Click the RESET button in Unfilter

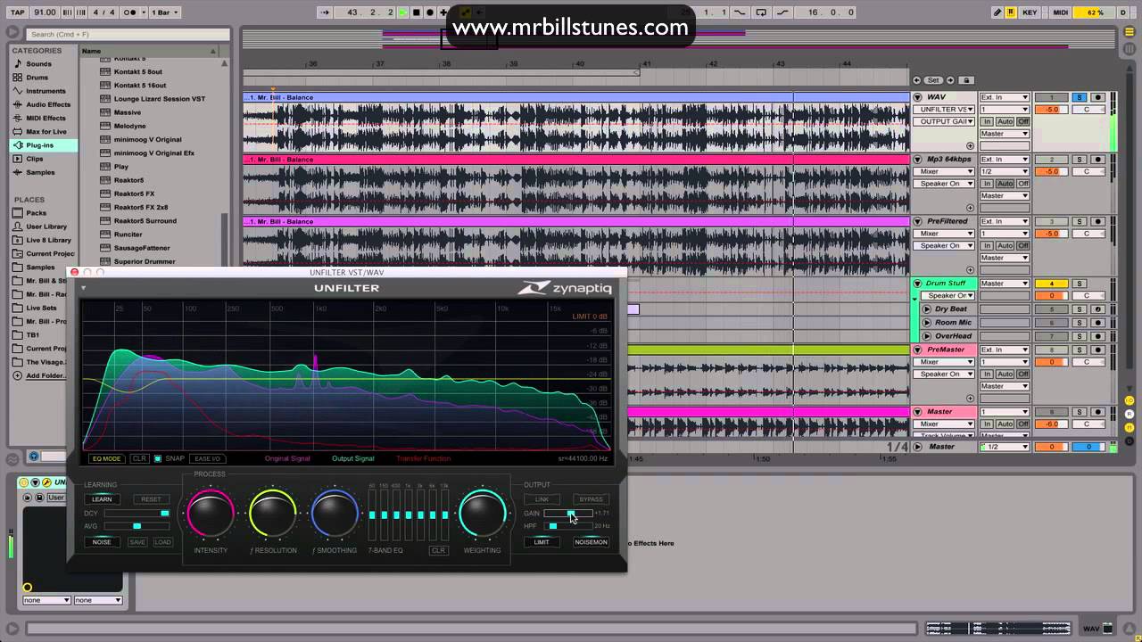[151, 499]
